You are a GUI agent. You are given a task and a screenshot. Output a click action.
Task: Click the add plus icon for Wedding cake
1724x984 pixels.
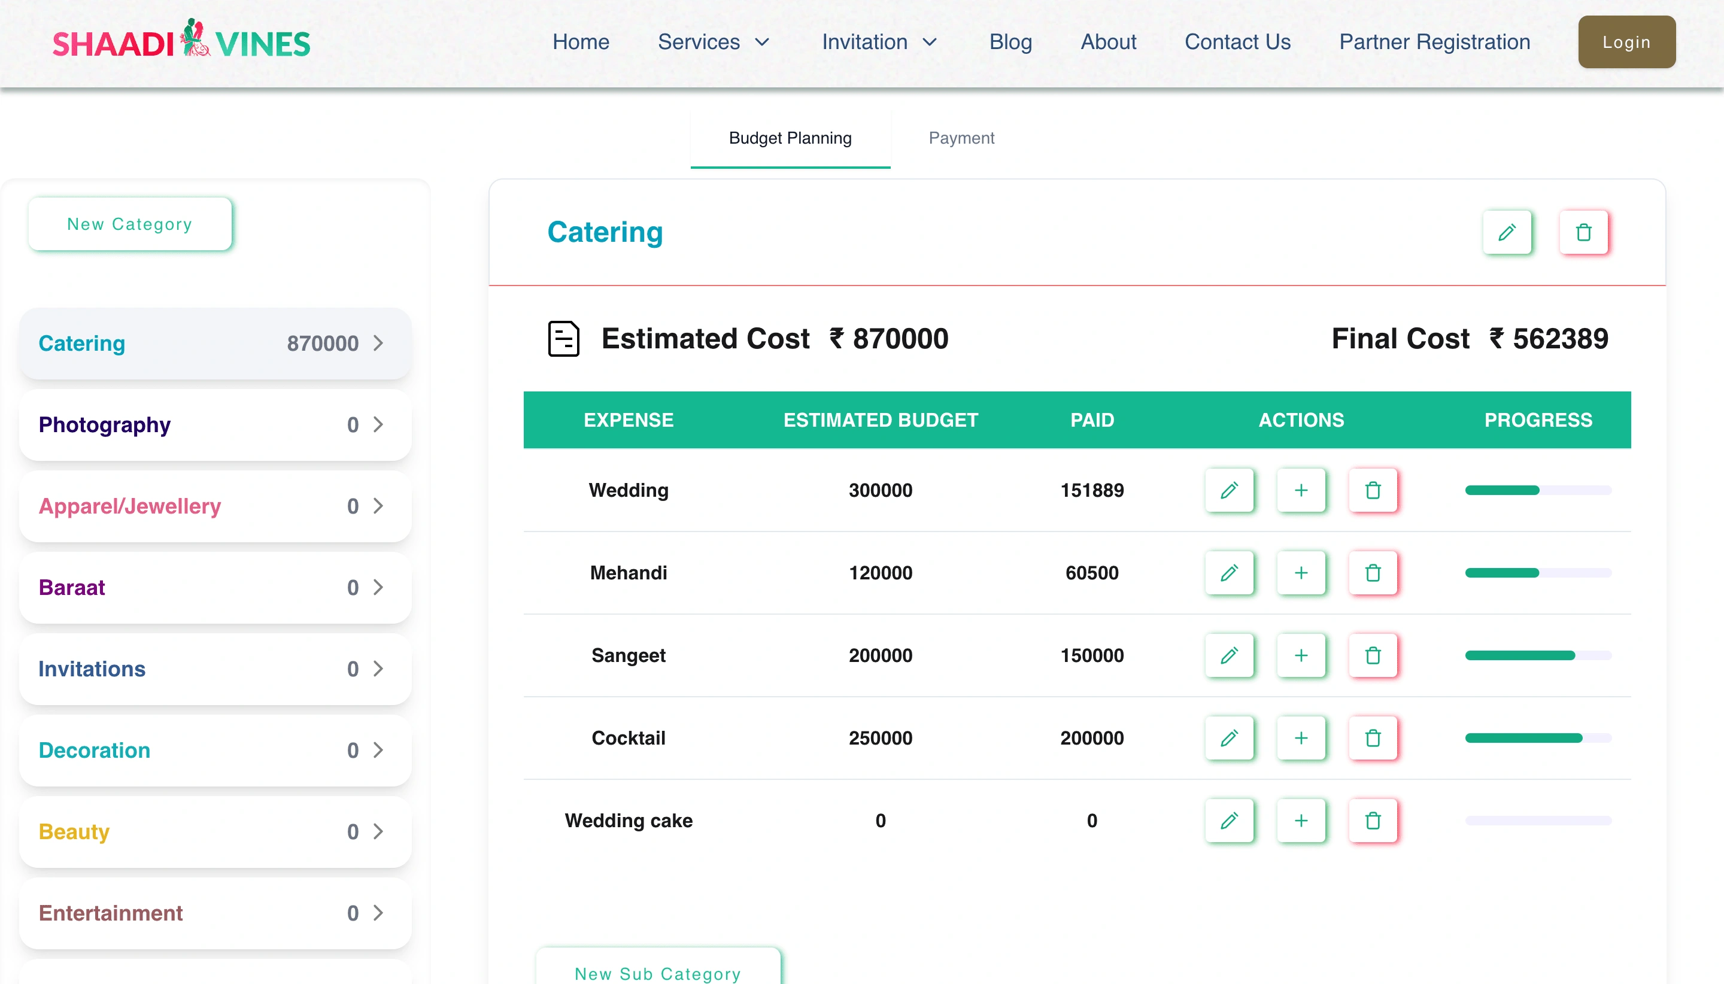[1301, 821]
